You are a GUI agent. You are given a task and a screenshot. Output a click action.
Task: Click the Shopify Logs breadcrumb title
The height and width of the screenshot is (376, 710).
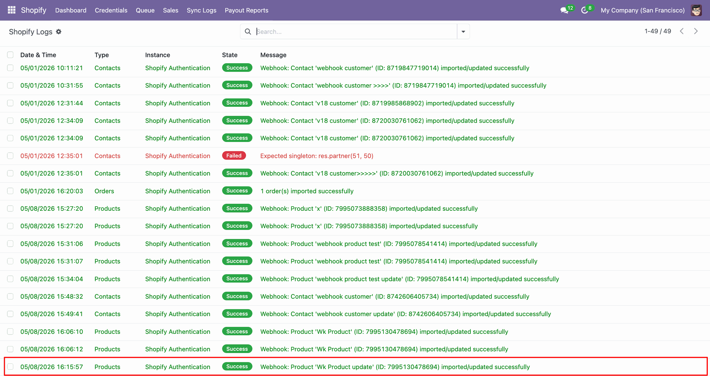31,32
